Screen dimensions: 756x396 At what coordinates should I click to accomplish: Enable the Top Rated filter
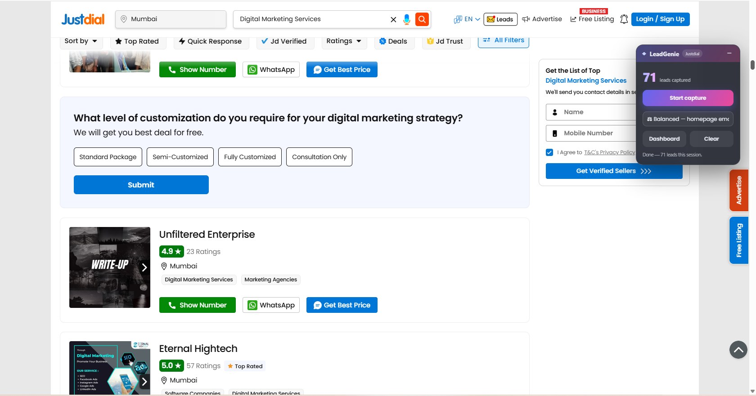(137, 41)
